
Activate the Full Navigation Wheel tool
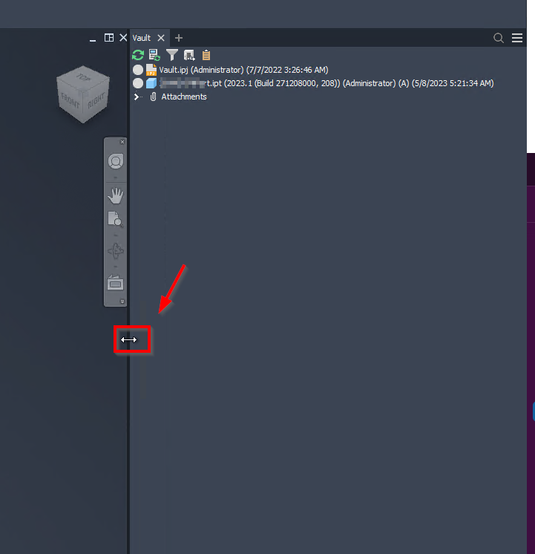[116, 161]
